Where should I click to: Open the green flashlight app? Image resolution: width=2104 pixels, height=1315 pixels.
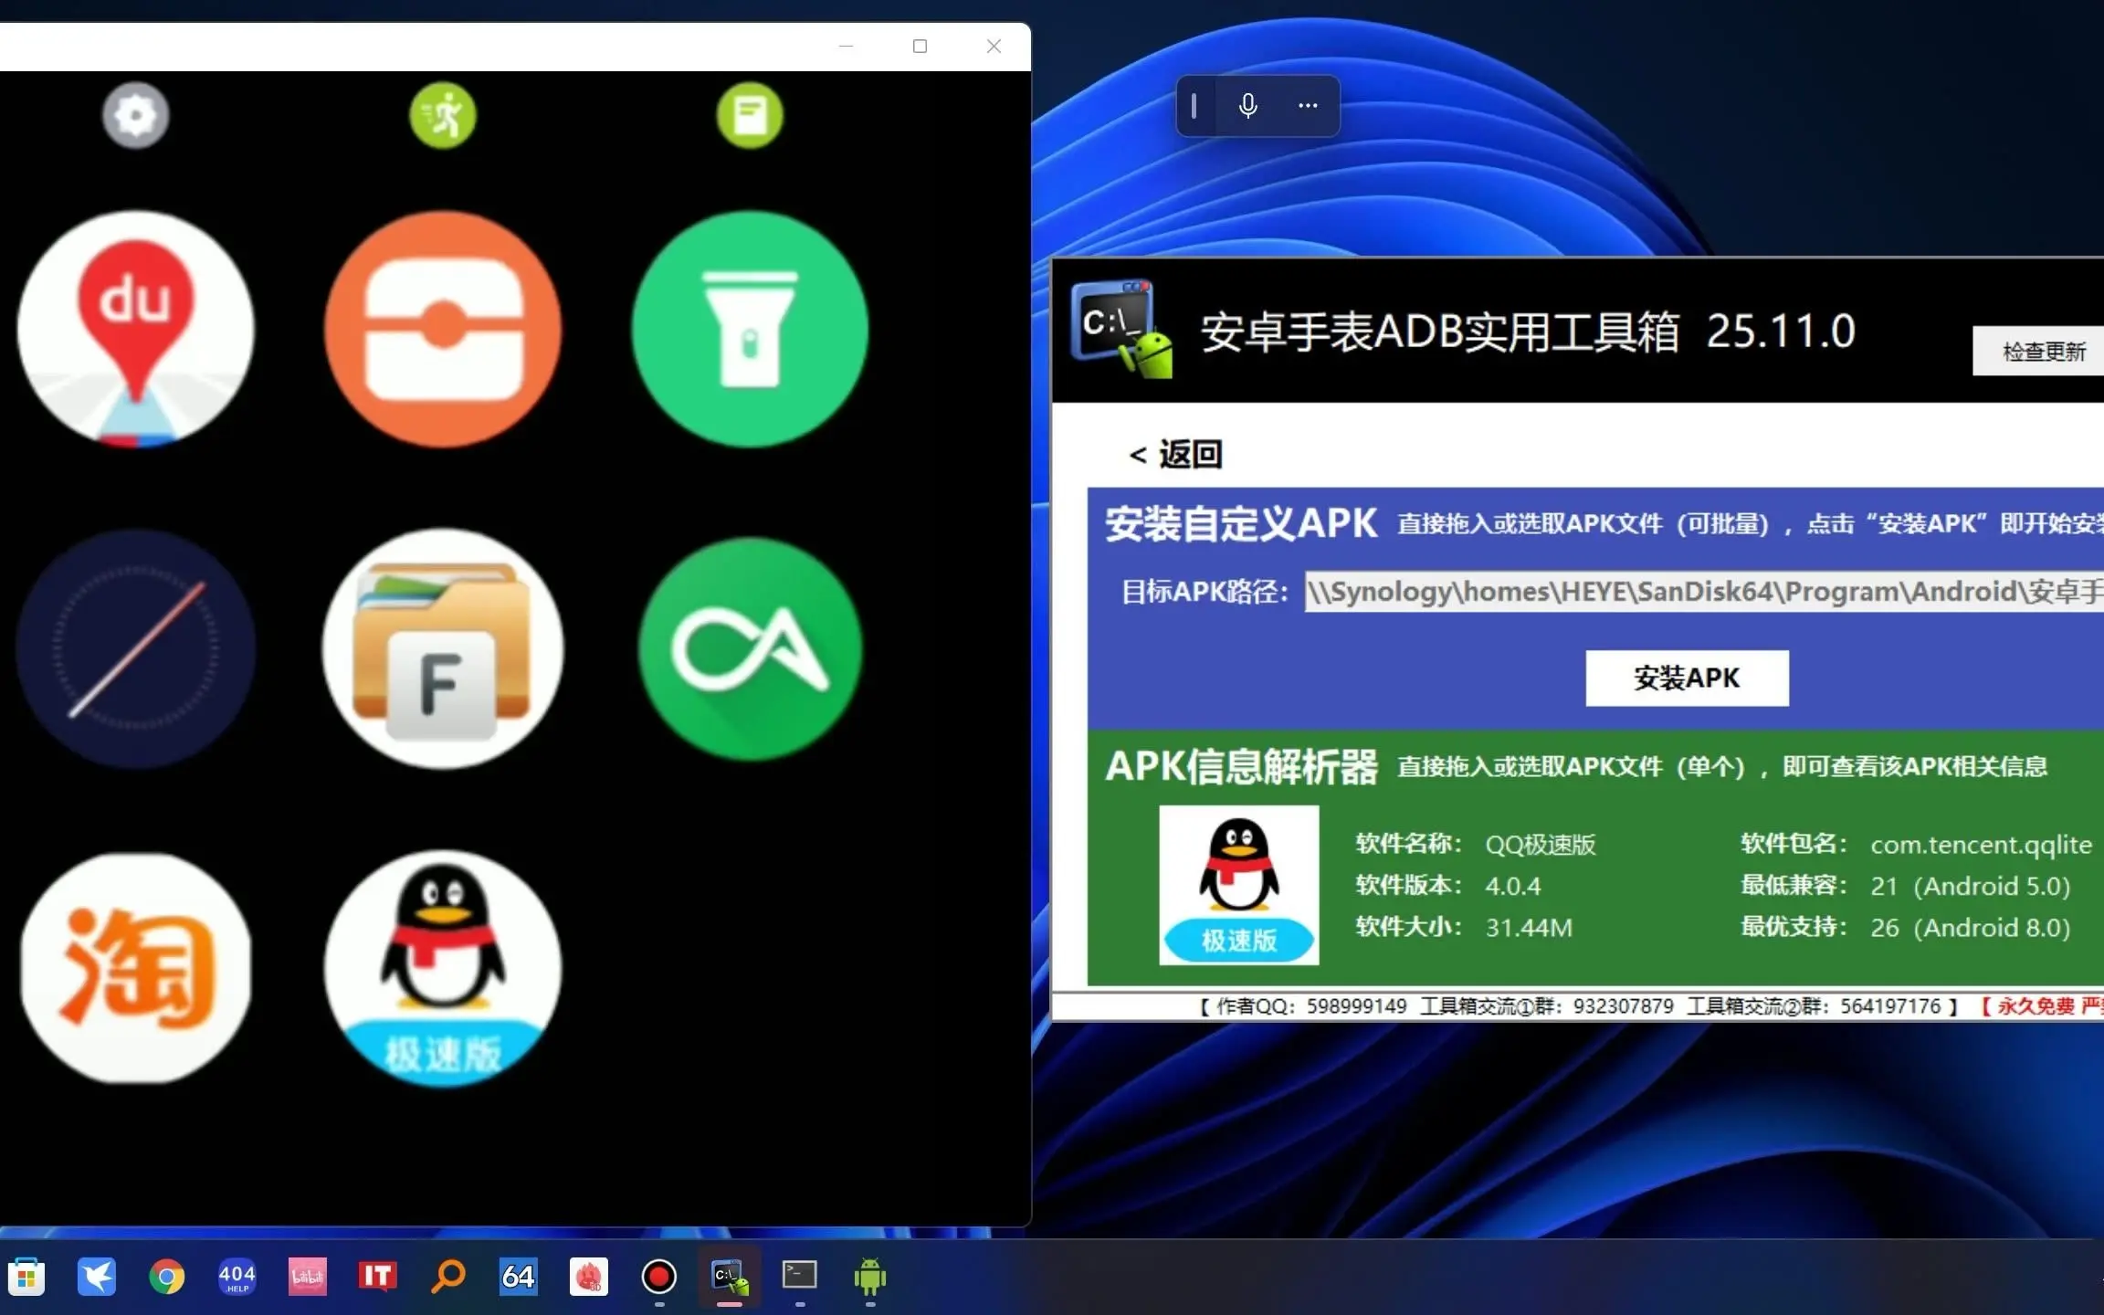click(x=750, y=329)
